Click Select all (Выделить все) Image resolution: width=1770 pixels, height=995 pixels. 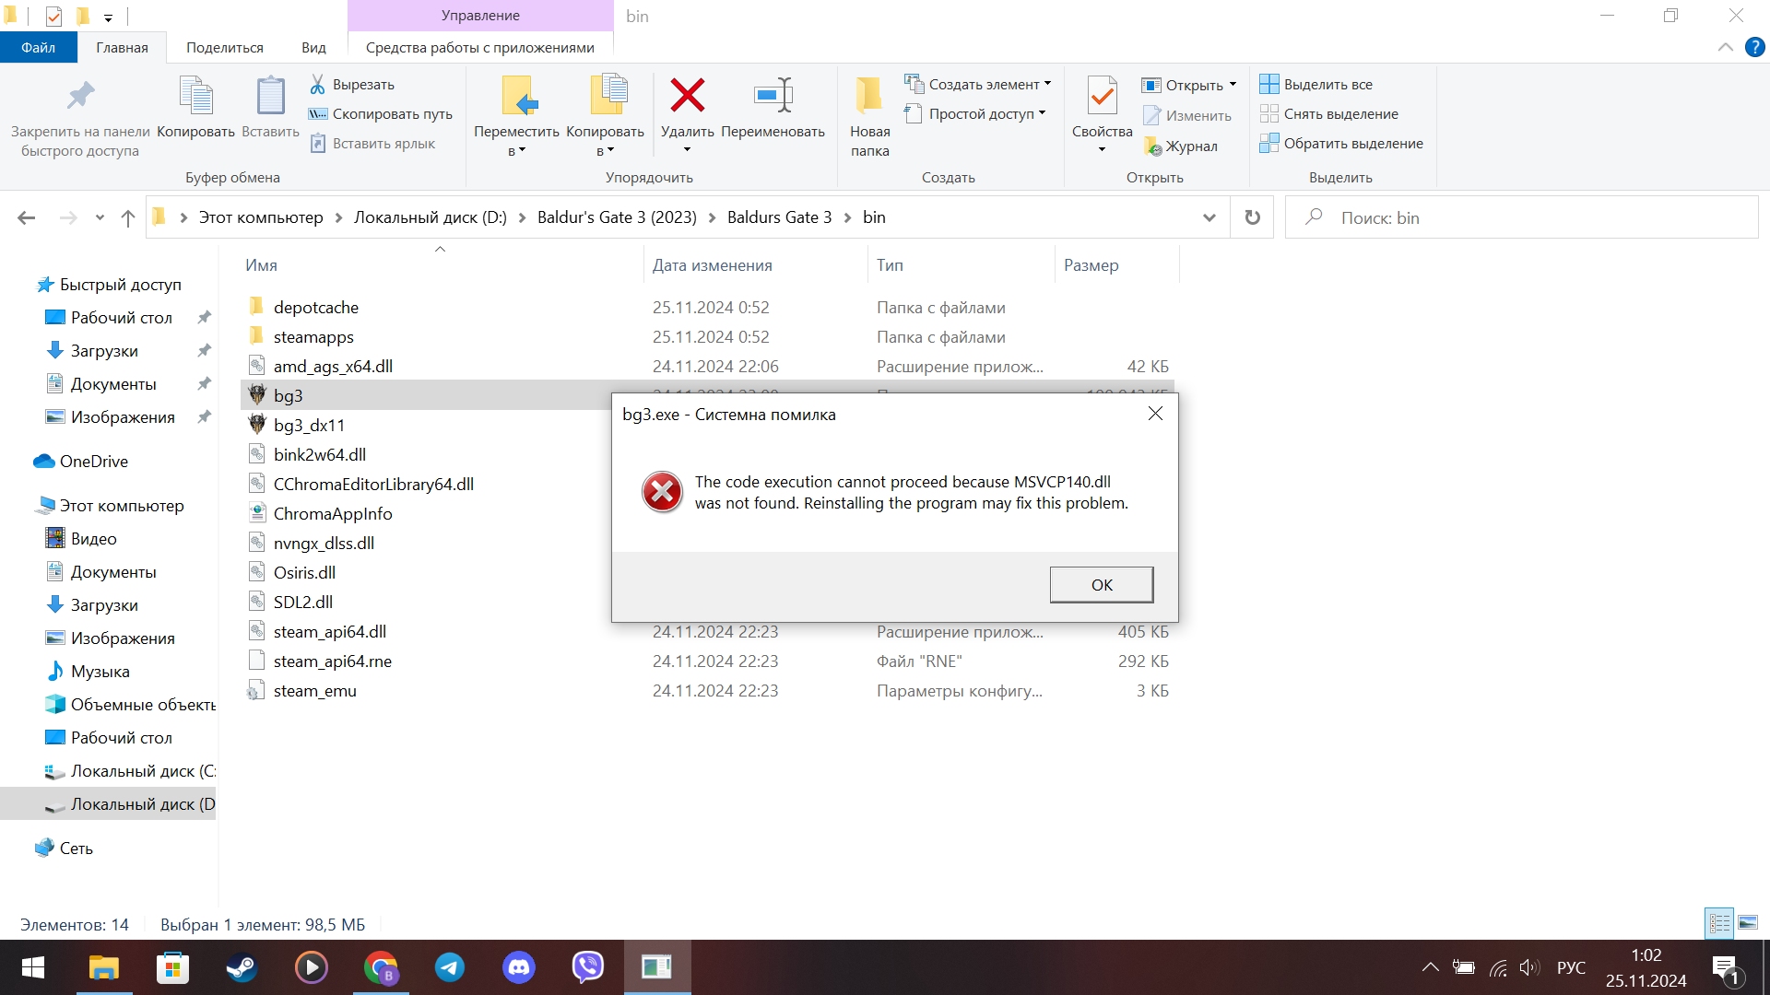coord(1327,85)
